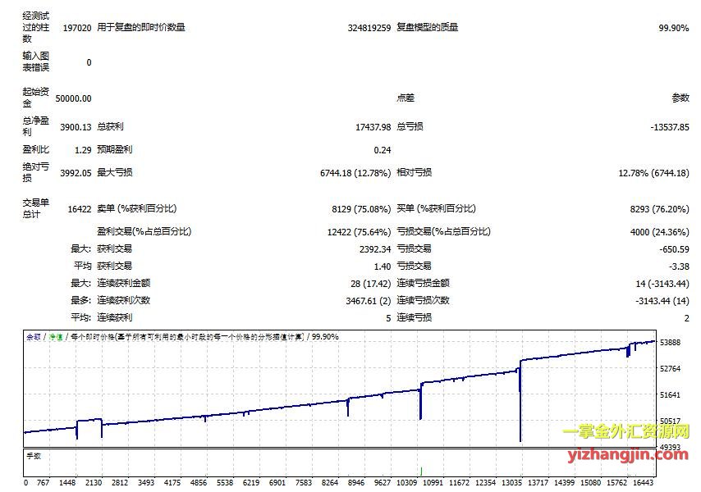Click the 总获利 value 17437.98
This screenshot has height=492, width=701.
click(373, 128)
